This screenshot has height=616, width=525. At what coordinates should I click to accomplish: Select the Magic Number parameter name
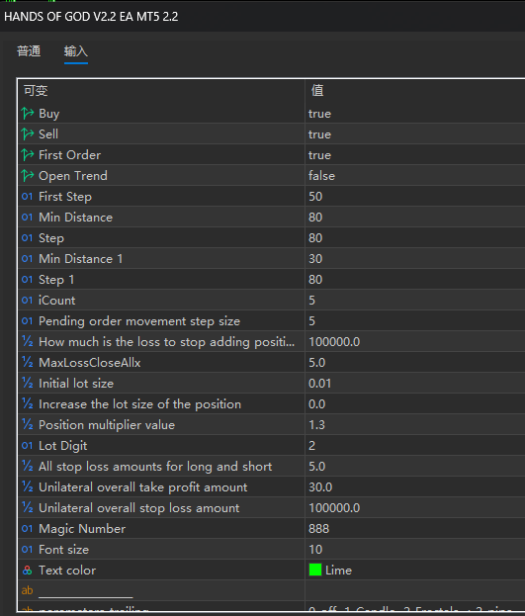coord(82,529)
